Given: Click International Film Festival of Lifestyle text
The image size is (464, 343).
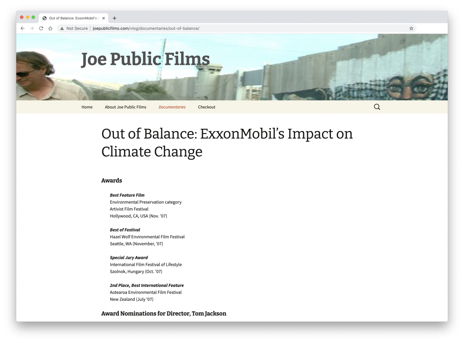Looking at the screenshot, I should click(x=146, y=265).
